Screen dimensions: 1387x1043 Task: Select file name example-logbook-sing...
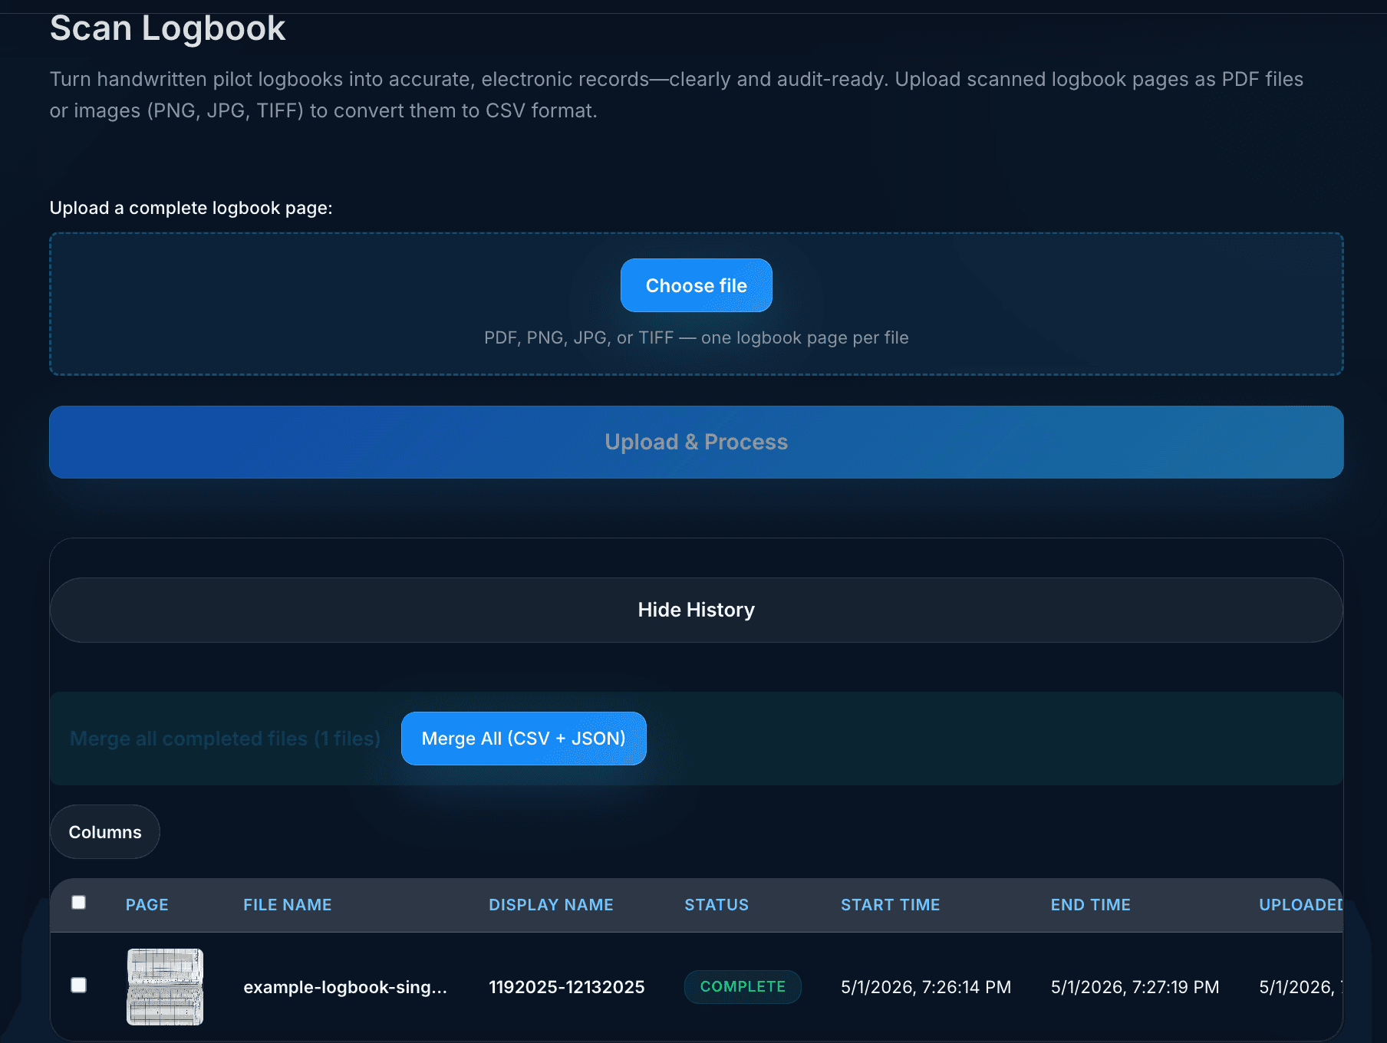click(x=345, y=987)
